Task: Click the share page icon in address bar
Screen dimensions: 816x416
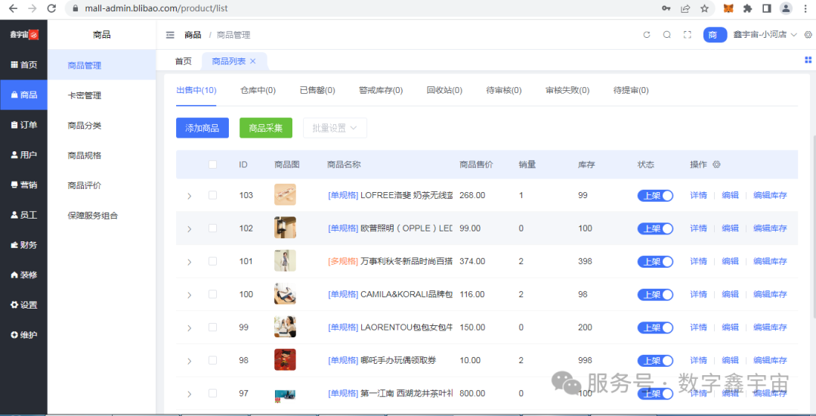Action: (x=685, y=8)
